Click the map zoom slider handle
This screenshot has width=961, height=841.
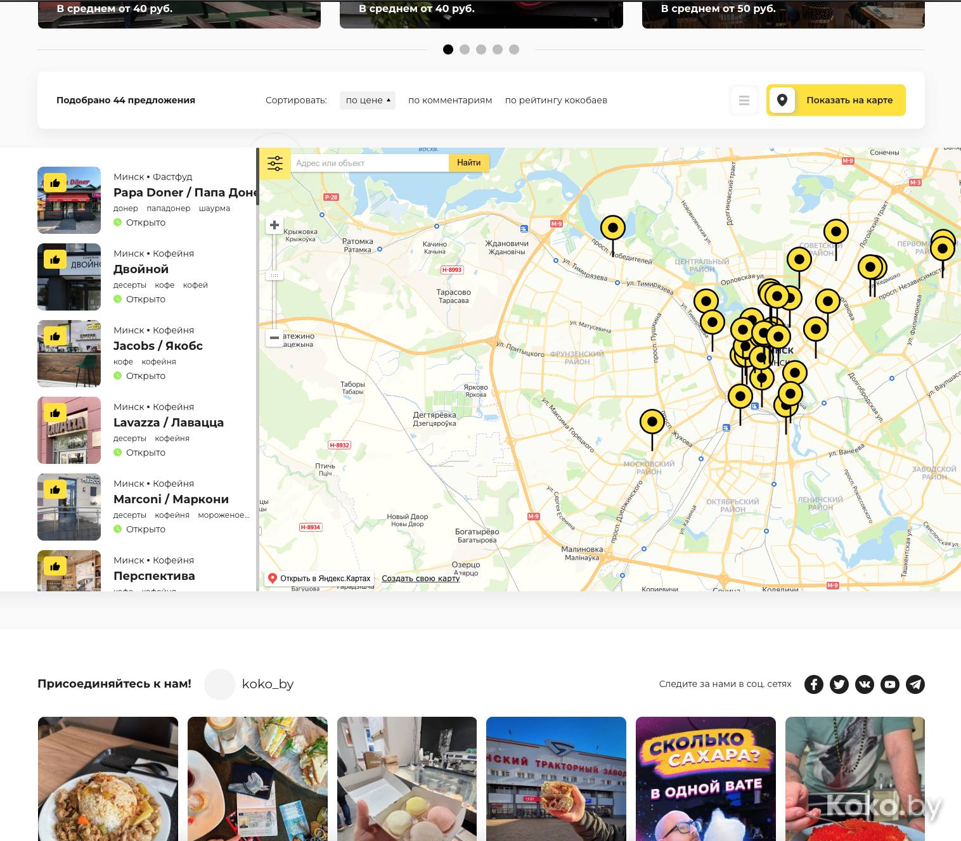(274, 276)
